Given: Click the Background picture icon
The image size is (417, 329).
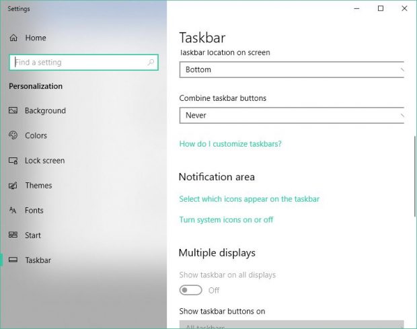Looking at the screenshot, I should coord(13,110).
